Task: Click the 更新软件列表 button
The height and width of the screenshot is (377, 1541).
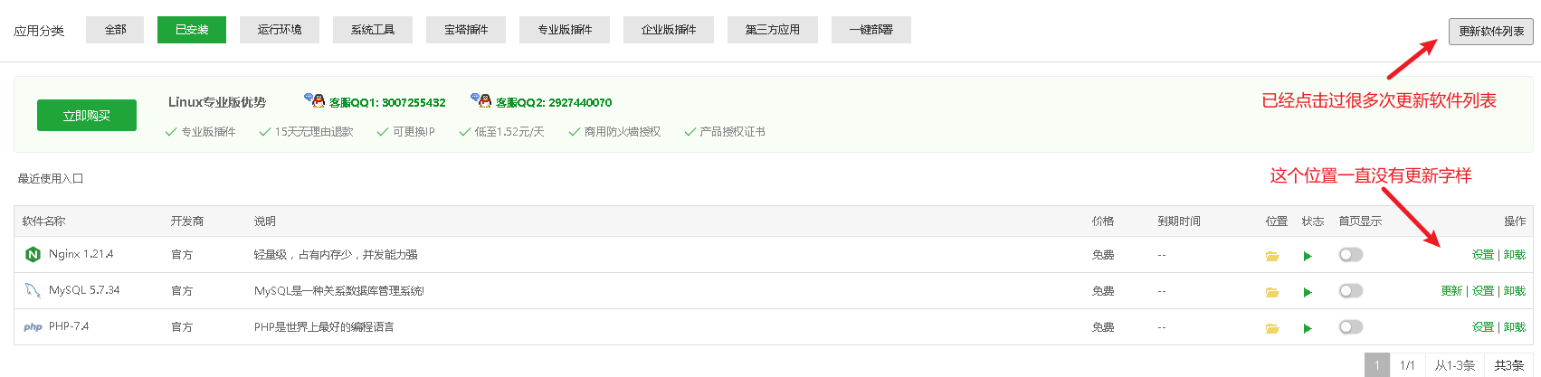Action: [1491, 32]
